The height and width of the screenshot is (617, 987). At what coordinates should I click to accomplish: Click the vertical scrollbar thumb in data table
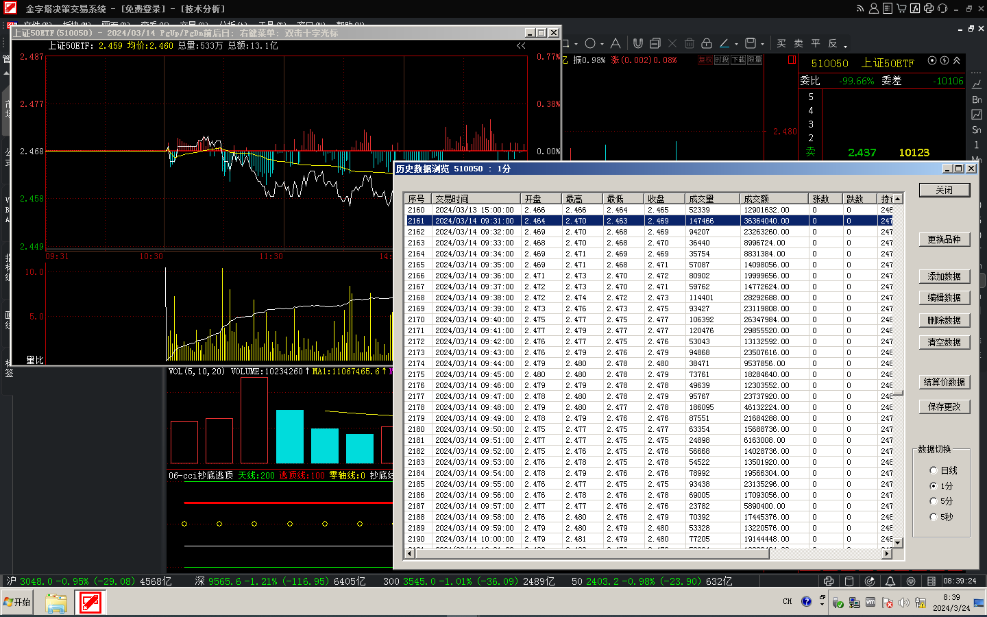click(x=898, y=394)
